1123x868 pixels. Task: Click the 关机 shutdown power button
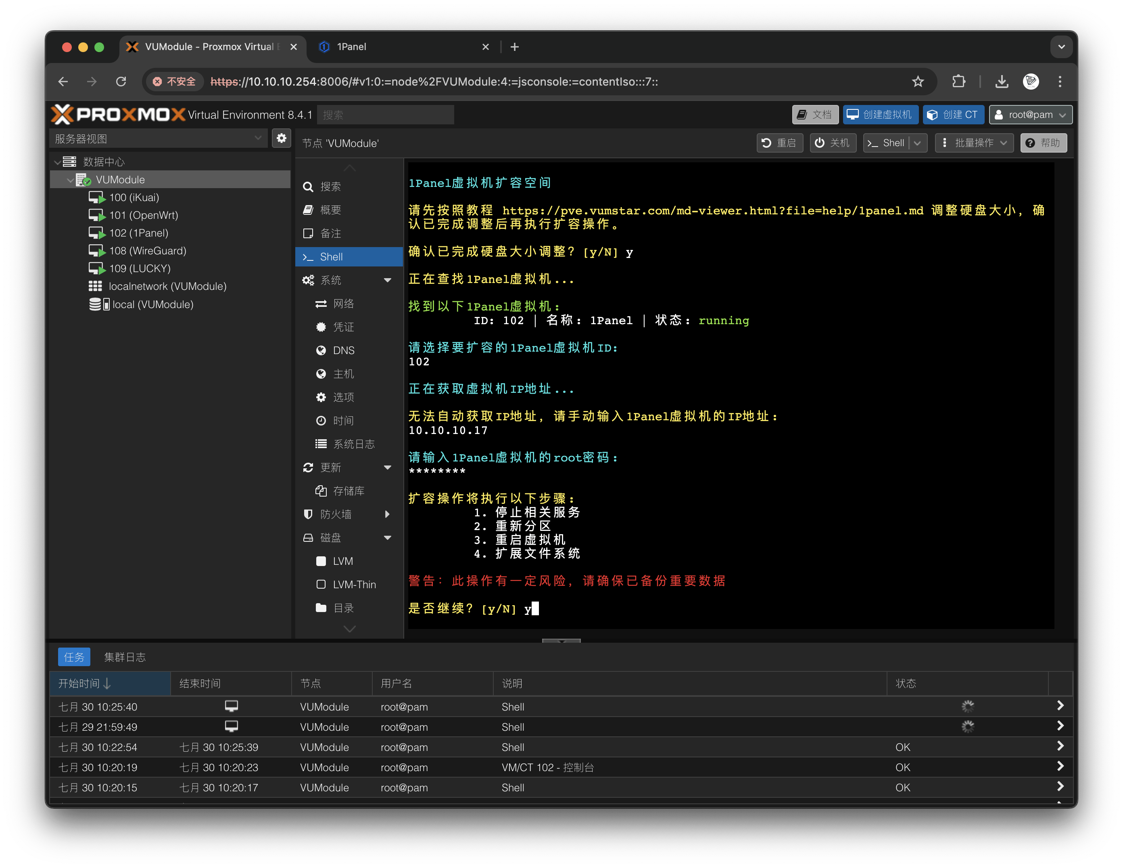[833, 143]
